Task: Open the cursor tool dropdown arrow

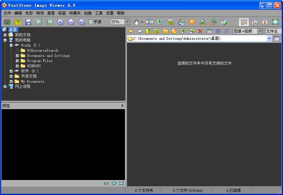Action: pyautogui.click(x=142, y=22)
